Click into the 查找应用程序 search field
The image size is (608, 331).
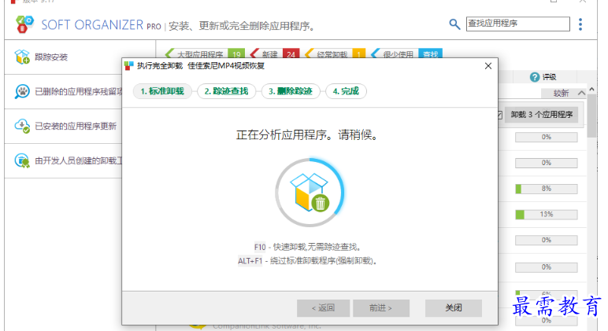click(517, 24)
